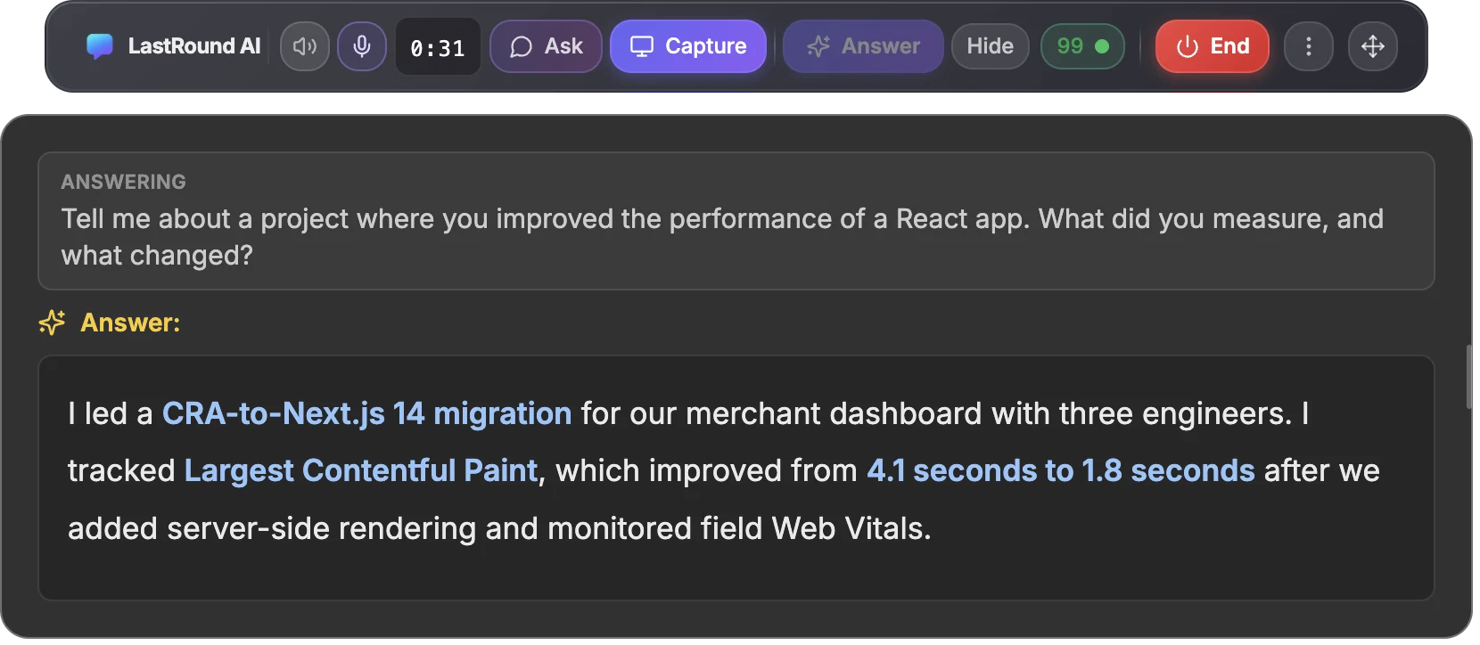1480x645 pixels.
Task: Click the move/drag arrows icon
Action: point(1373,46)
